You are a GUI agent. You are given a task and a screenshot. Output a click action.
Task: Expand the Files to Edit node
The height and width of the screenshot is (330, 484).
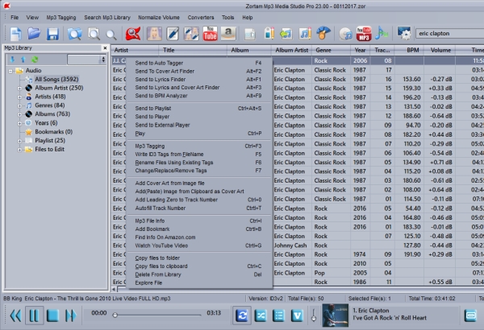(19, 150)
